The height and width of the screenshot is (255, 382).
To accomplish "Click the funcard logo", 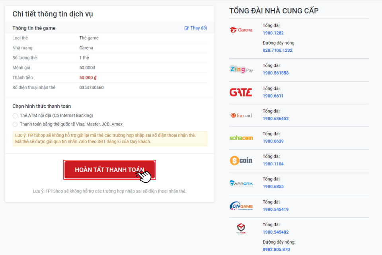I will pyautogui.click(x=241, y=115).
